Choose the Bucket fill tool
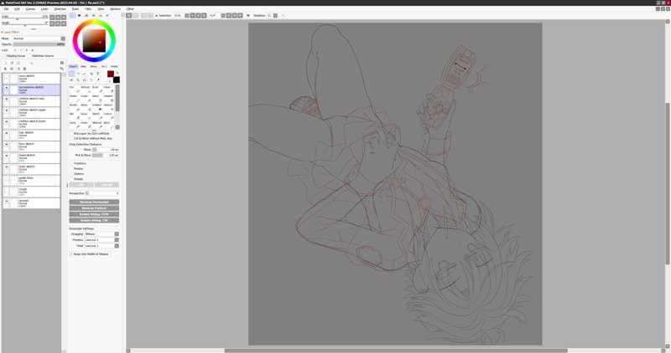 coord(74,107)
